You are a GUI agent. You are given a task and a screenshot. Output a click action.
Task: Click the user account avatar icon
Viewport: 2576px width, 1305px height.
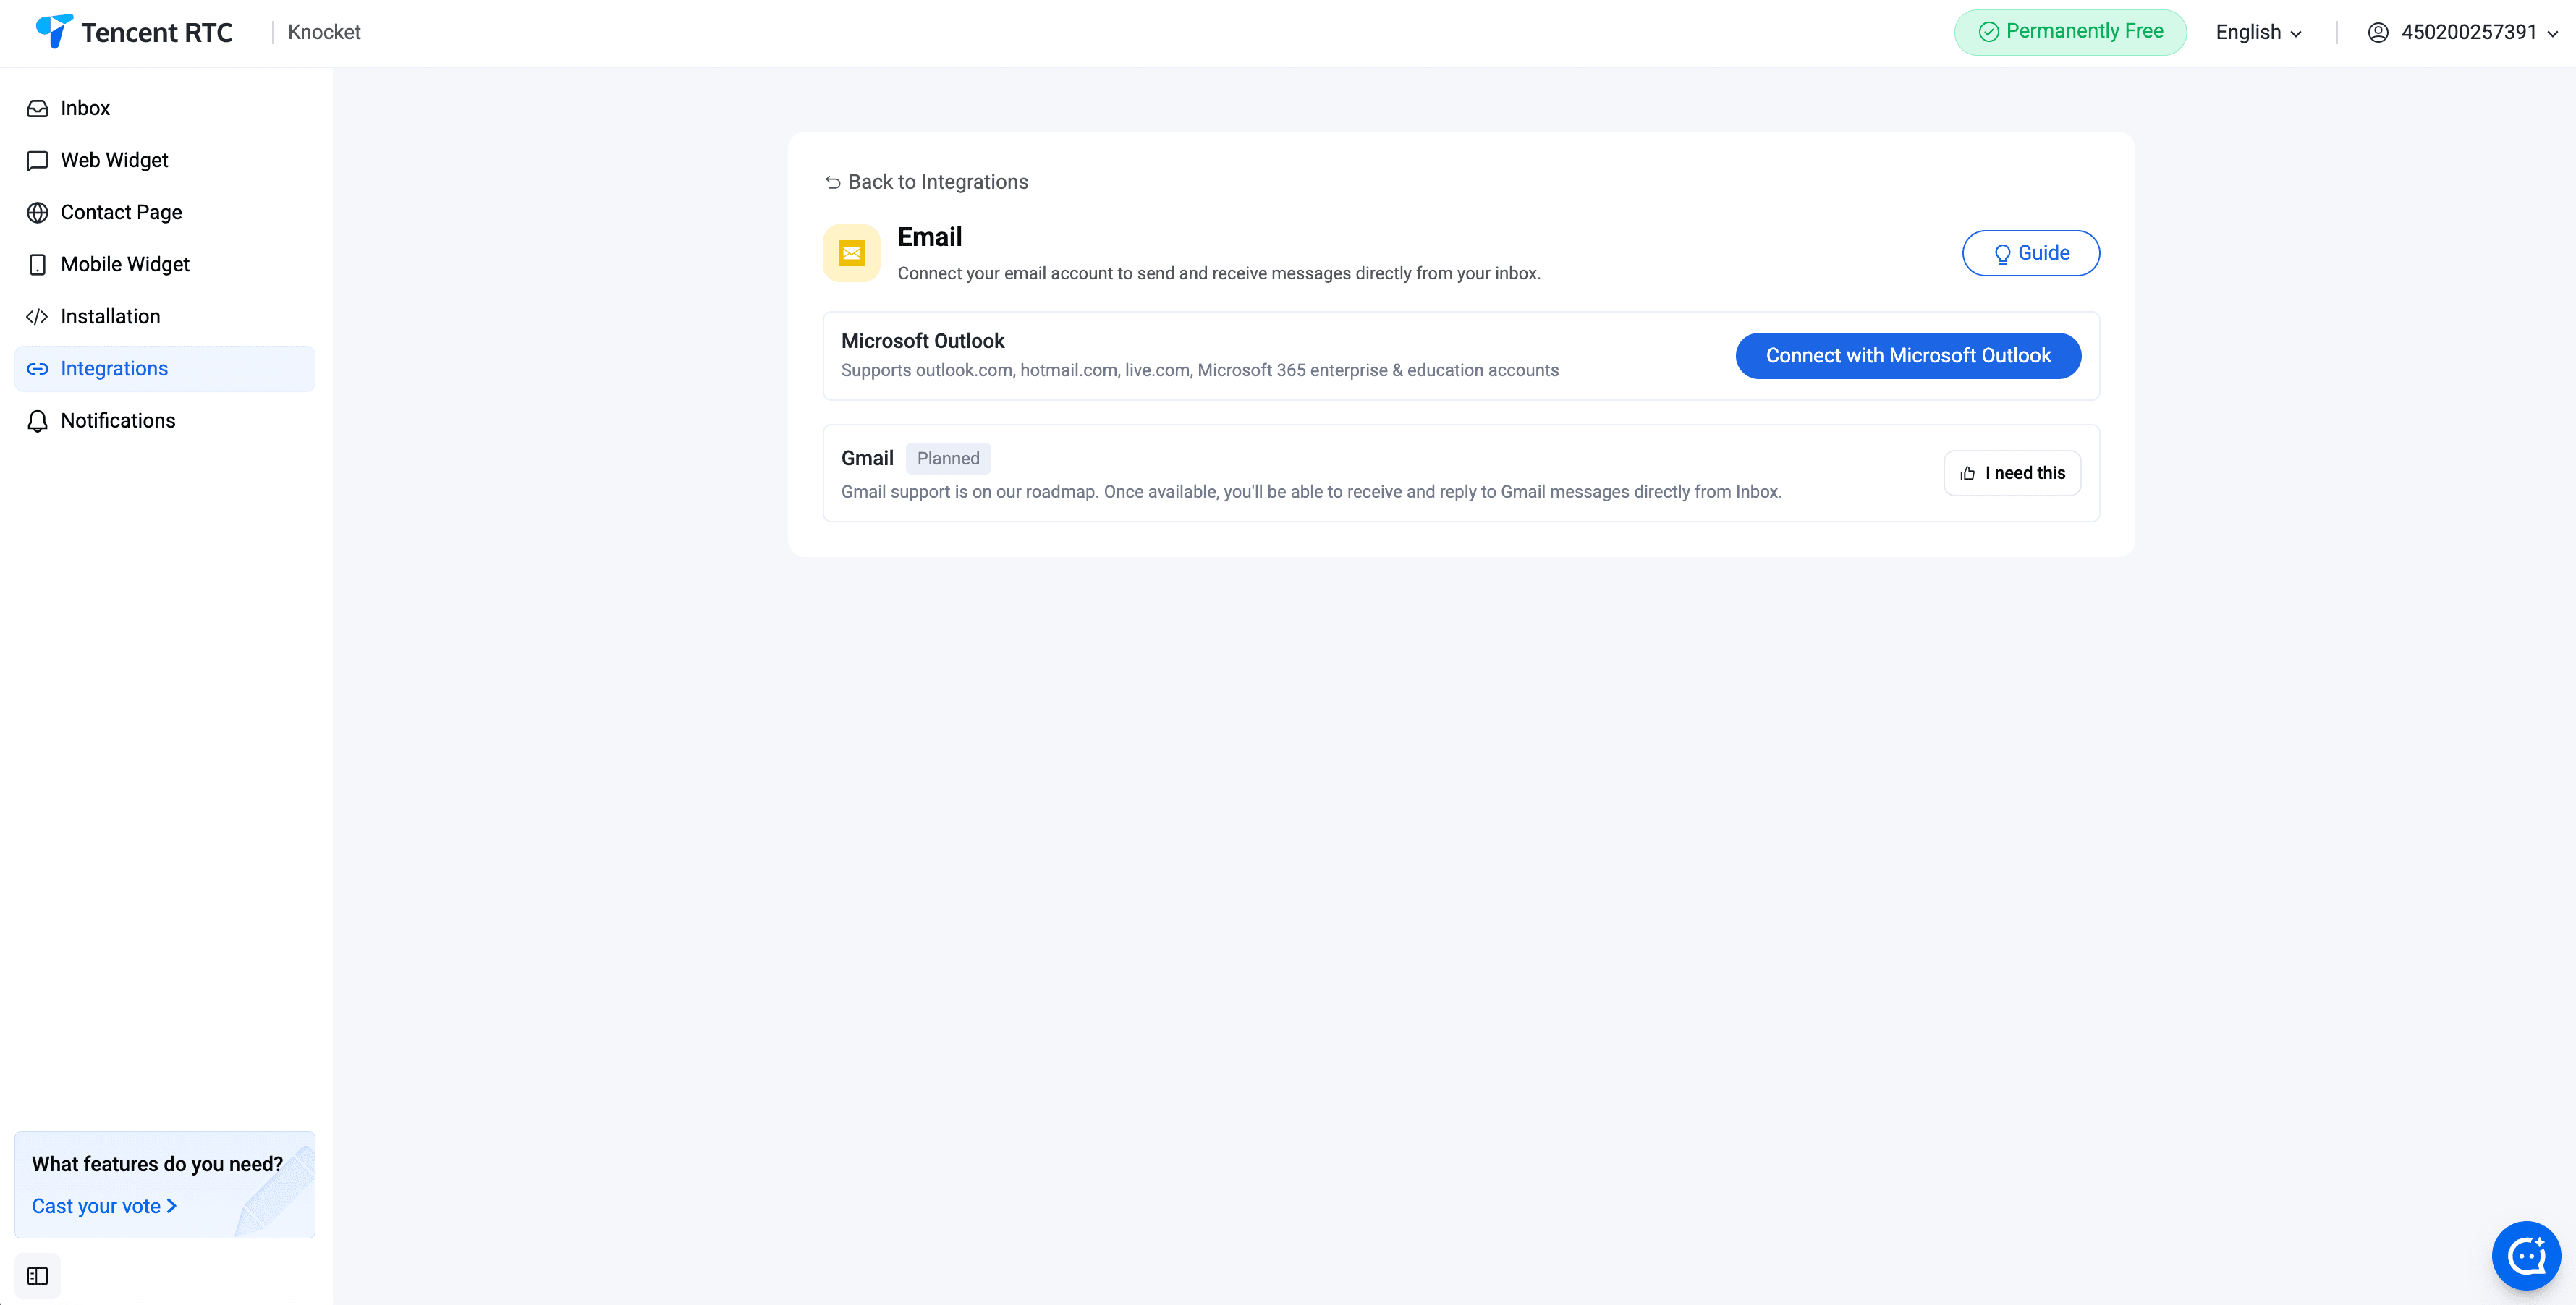pyautogui.click(x=2378, y=32)
